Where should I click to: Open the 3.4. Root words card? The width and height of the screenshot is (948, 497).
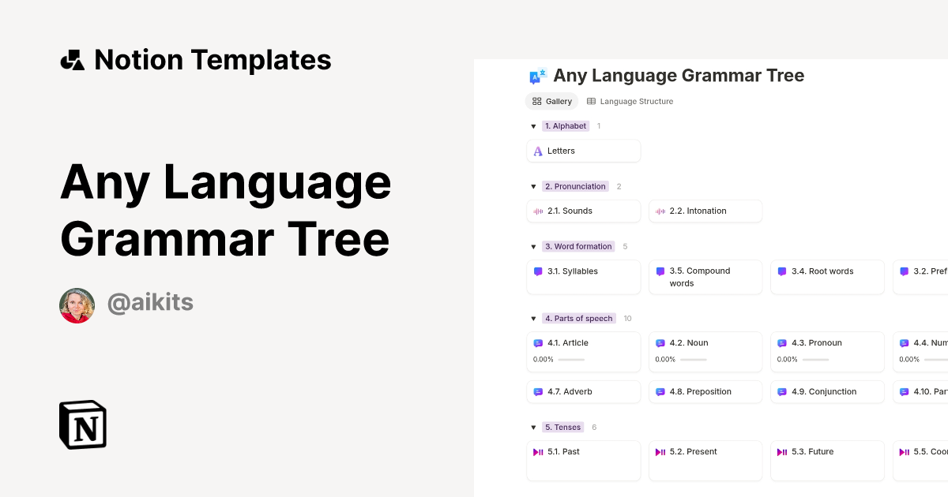[x=827, y=277]
